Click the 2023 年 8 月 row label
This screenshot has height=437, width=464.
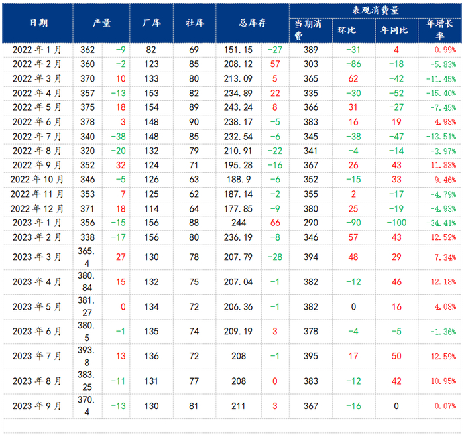tap(37, 381)
